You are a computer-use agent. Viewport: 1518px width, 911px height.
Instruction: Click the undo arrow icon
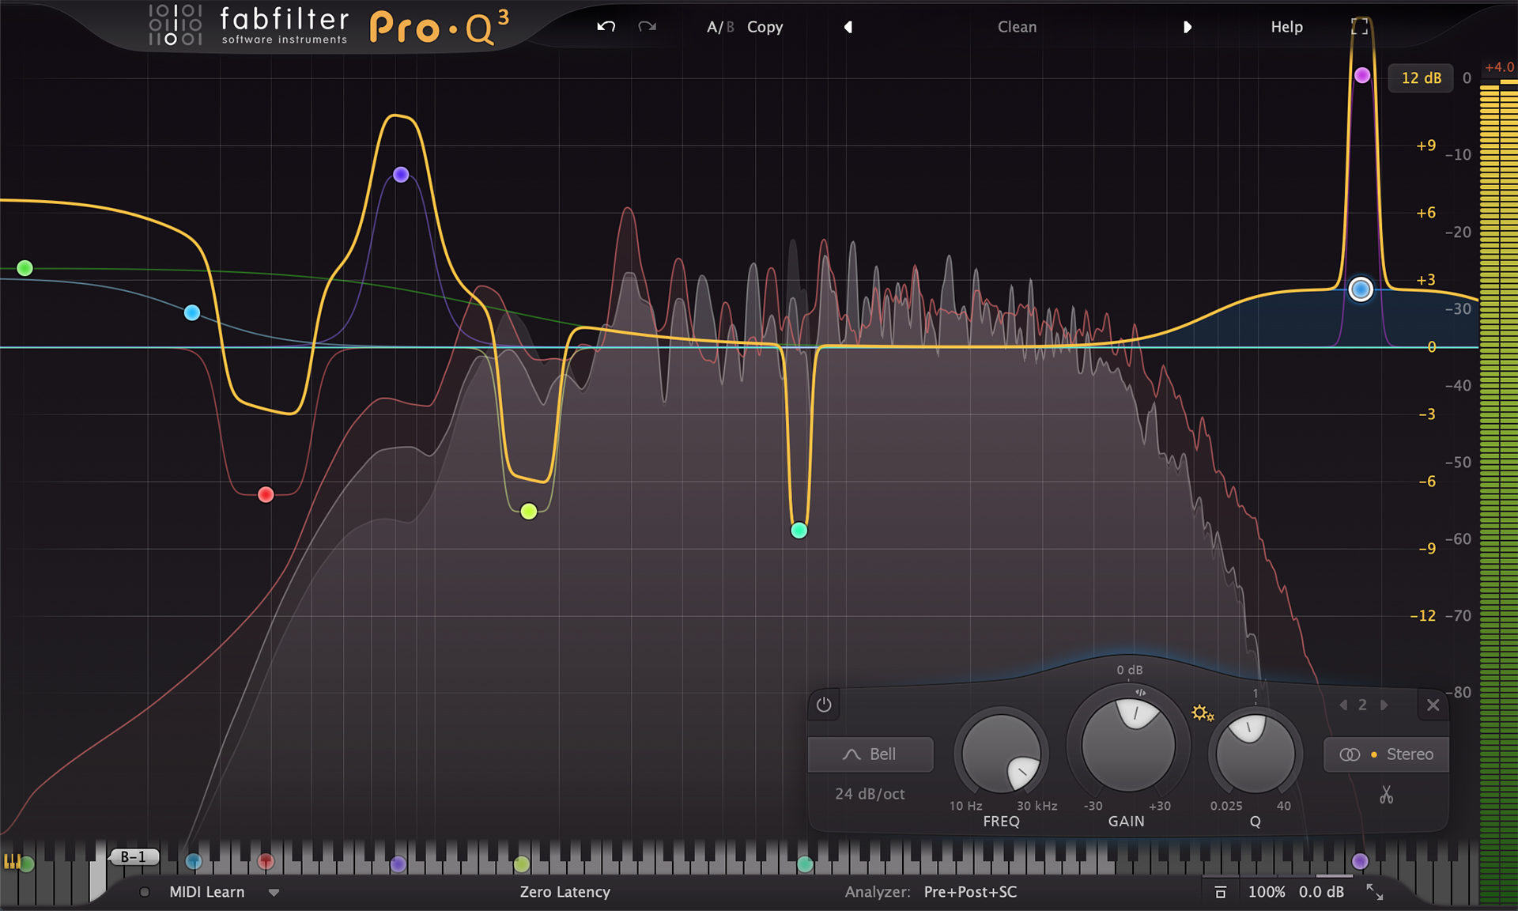(x=606, y=27)
